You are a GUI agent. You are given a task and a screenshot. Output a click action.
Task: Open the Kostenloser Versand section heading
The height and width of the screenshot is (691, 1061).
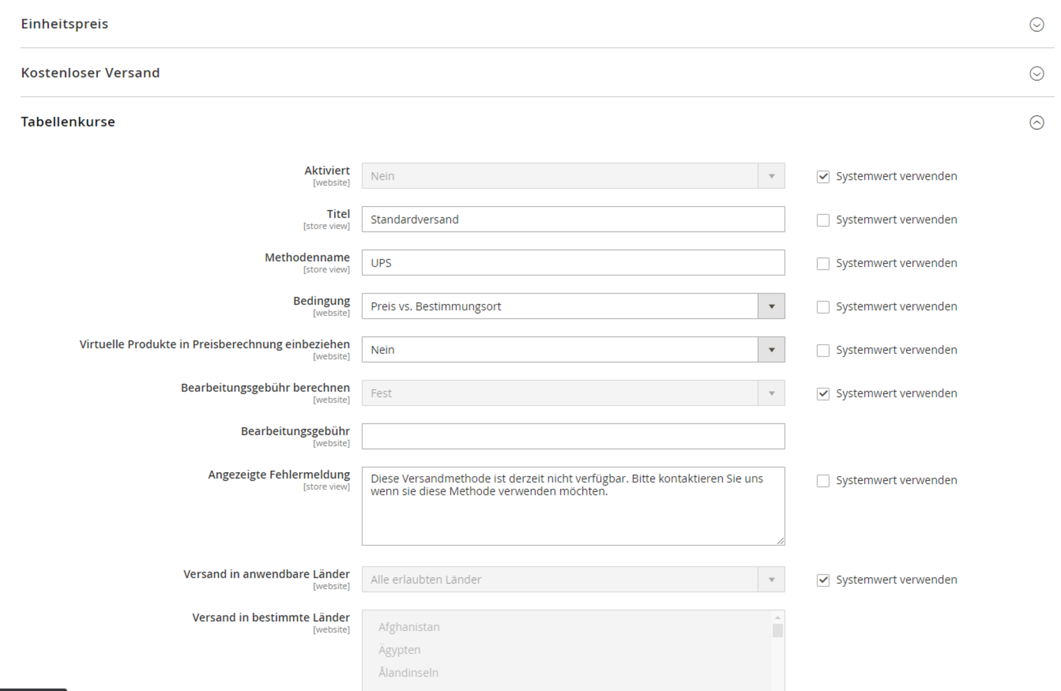click(x=90, y=73)
